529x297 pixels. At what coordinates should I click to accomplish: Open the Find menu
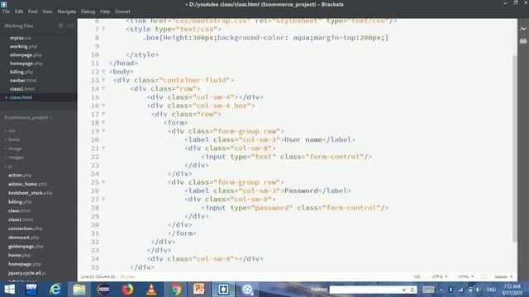tap(33, 12)
